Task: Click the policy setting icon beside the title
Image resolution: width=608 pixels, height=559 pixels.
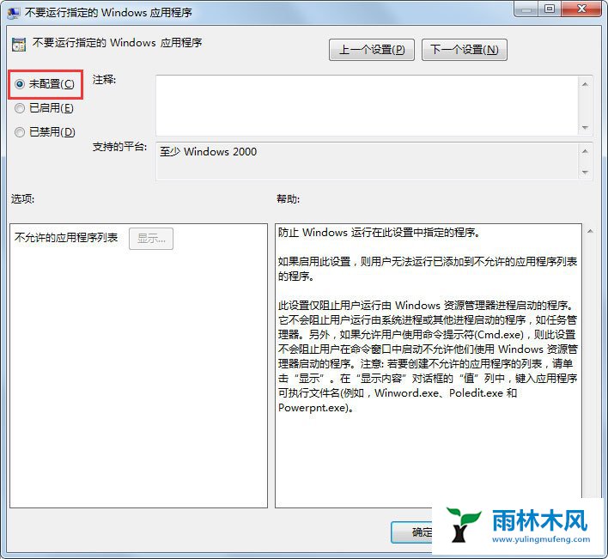Action: [19, 44]
